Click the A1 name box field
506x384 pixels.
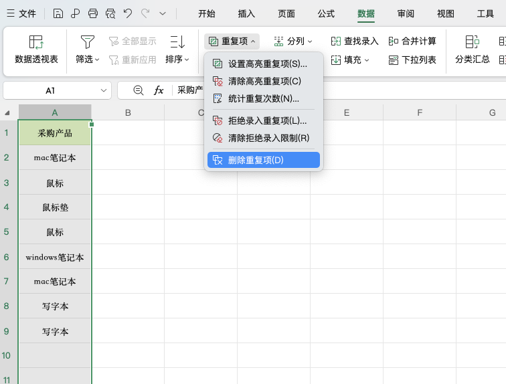point(50,90)
